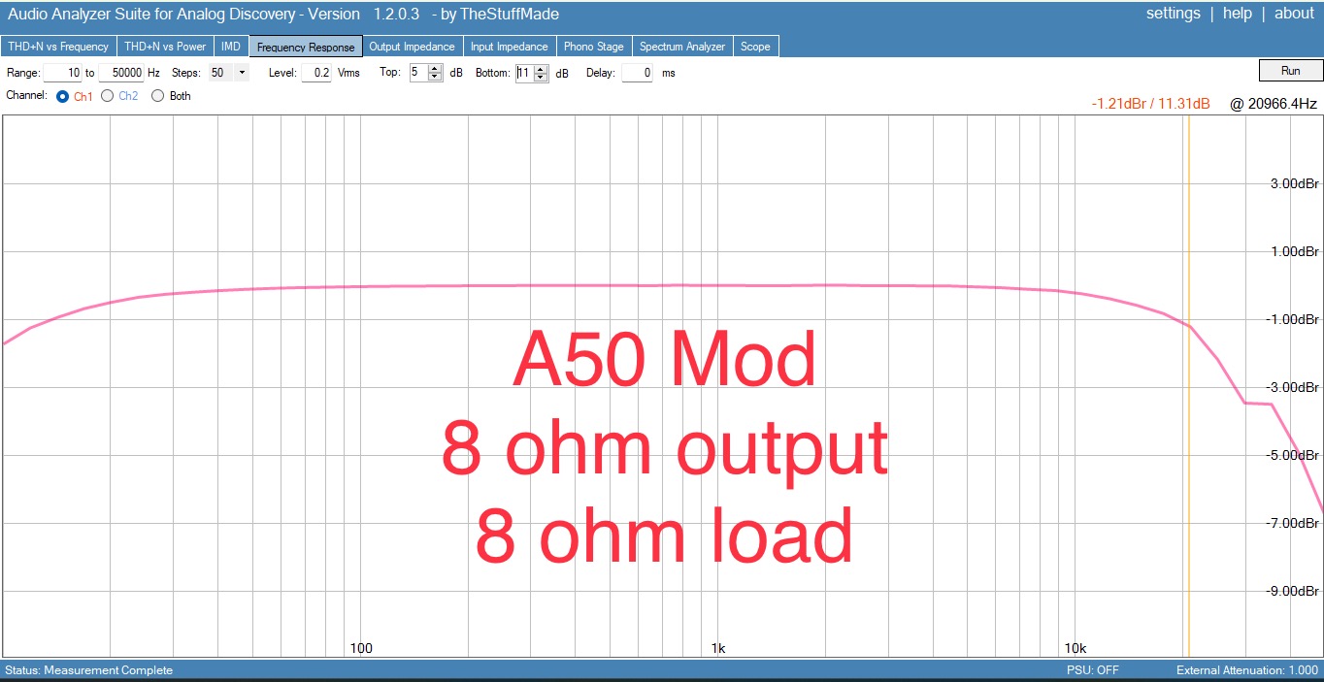Screen dimensions: 1324x682
Task: Open the about link
Action: click(1294, 14)
